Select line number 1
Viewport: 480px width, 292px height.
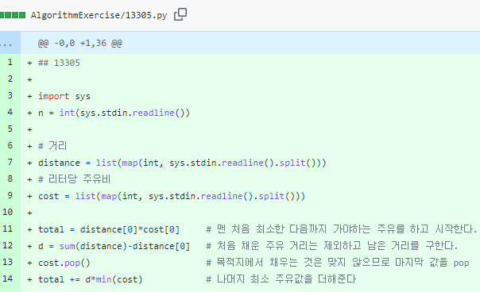pyautogui.click(x=10, y=63)
